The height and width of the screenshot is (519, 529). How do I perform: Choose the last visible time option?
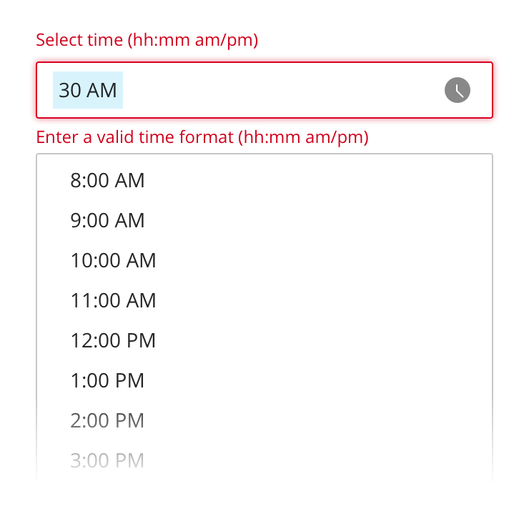point(107,460)
